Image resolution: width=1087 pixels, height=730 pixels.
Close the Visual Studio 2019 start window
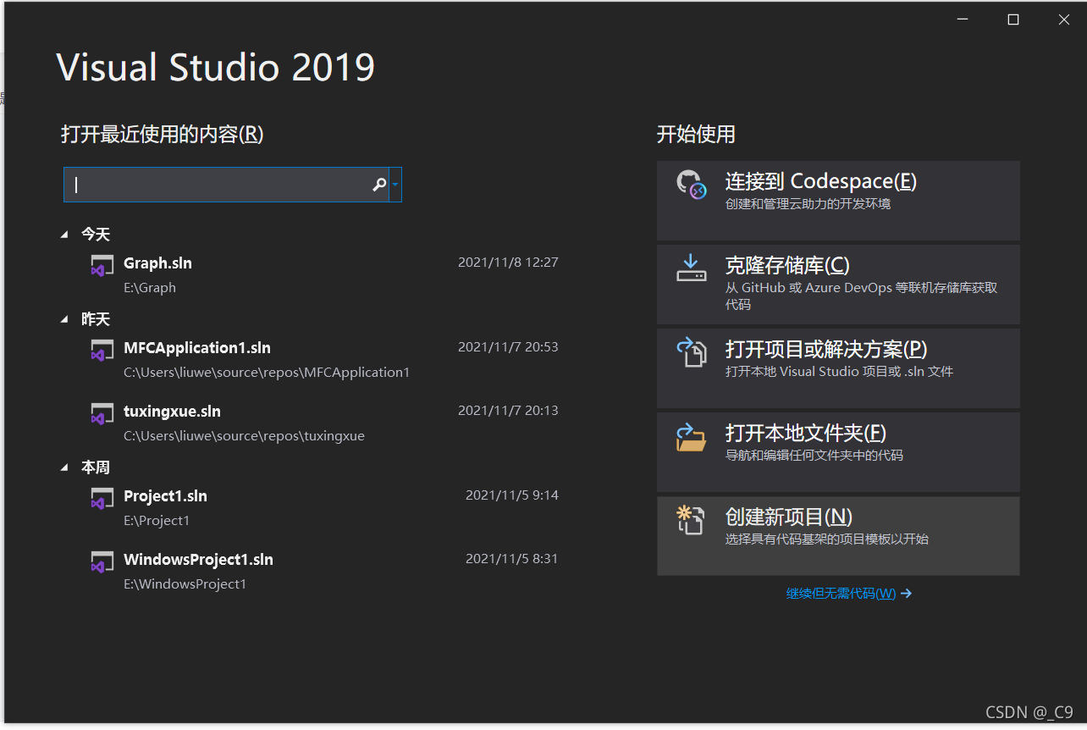pyautogui.click(x=1064, y=19)
